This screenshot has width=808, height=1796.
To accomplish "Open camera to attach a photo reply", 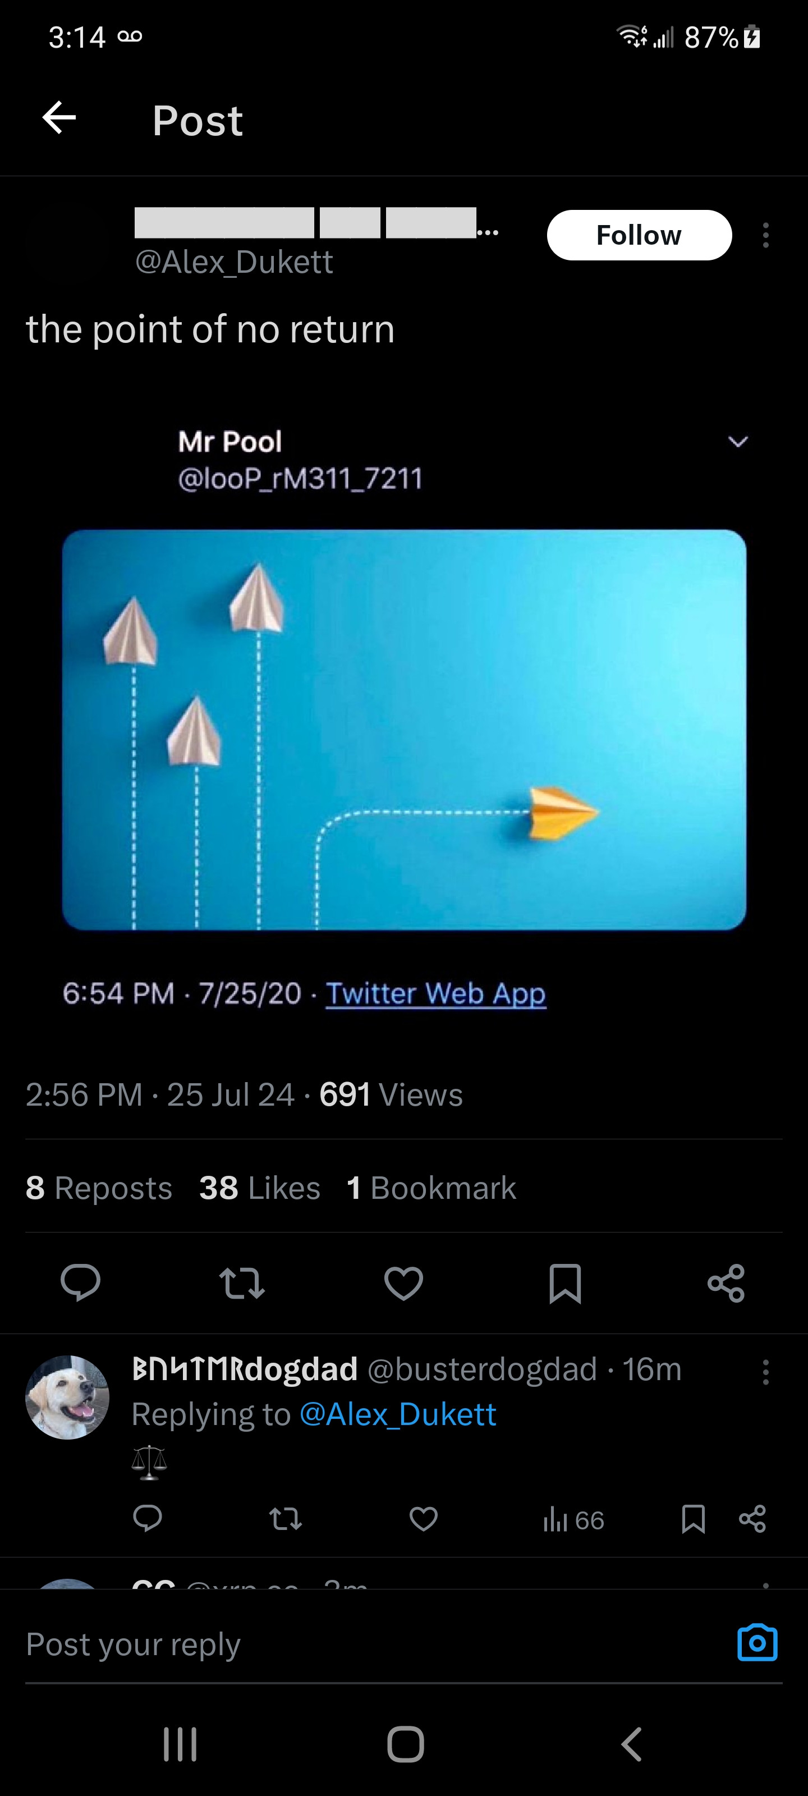I will pyautogui.click(x=757, y=1643).
